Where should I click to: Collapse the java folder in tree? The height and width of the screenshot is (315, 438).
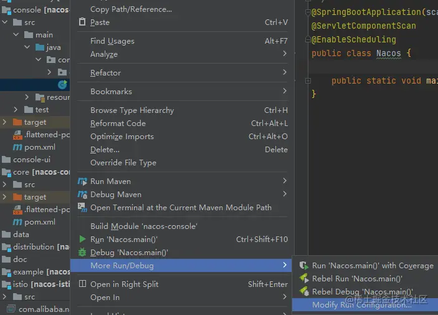tap(27, 47)
